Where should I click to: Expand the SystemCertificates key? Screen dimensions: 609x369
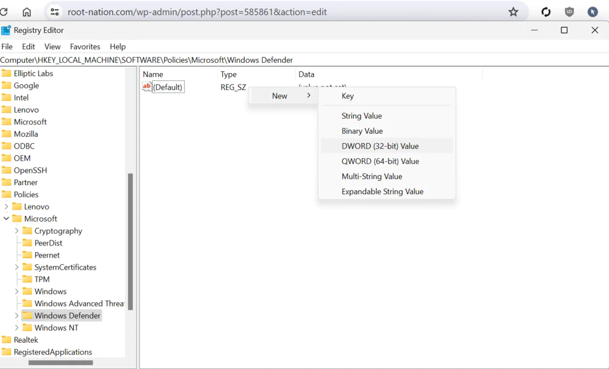click(16, 267)
